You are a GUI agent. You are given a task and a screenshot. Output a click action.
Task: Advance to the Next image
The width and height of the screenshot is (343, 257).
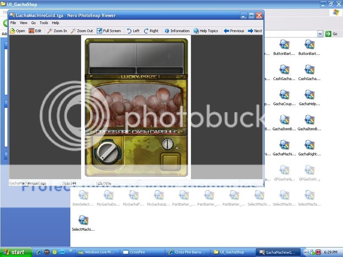(x=255, y=31)
